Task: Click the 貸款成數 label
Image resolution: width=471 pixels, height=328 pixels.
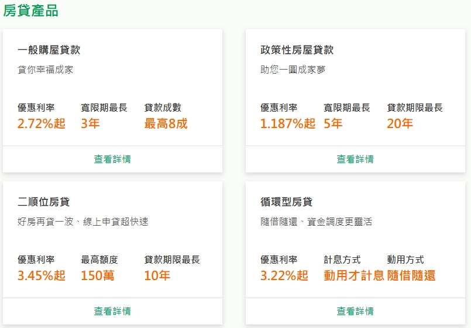Action: click(x=163, y=108)
